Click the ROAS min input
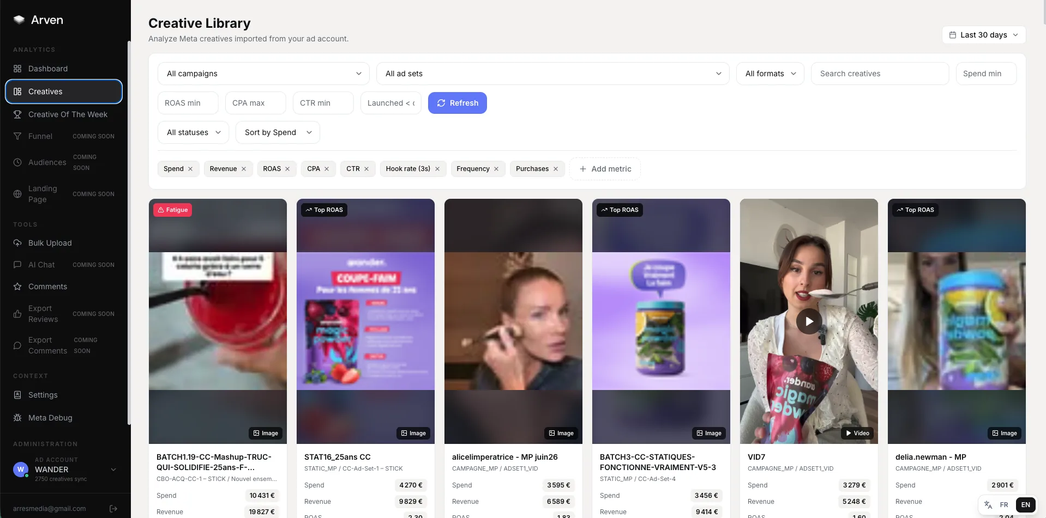 188,103
